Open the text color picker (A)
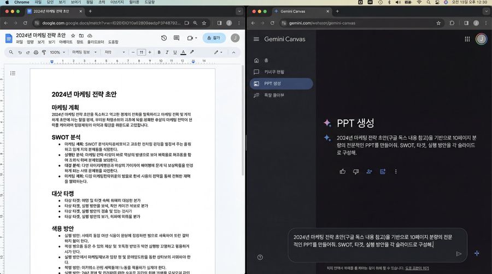492x274 pixels. [x=183, y=52]
